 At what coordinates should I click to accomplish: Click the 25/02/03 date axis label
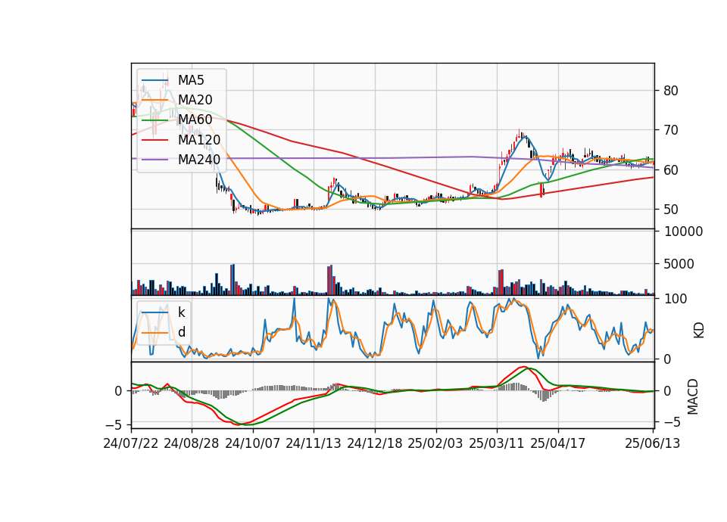click(x=435, y=443)
